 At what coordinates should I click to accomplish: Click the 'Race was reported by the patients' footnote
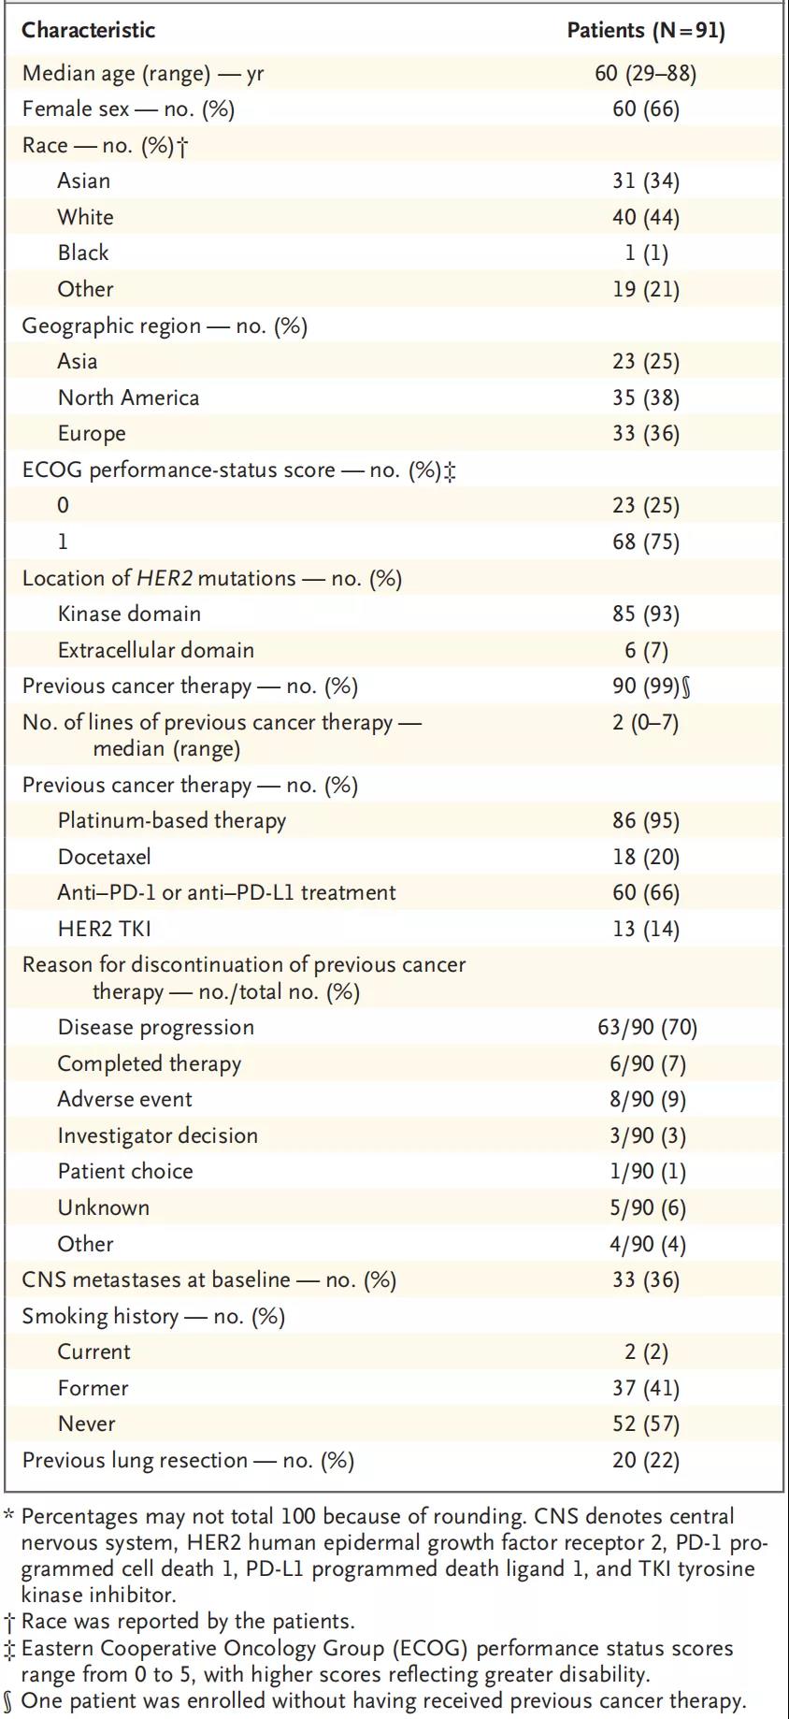188,1621
